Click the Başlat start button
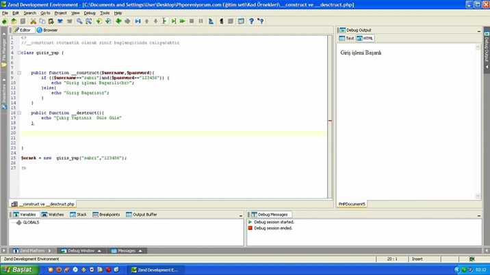490x275 pixels. click(19, 270)
